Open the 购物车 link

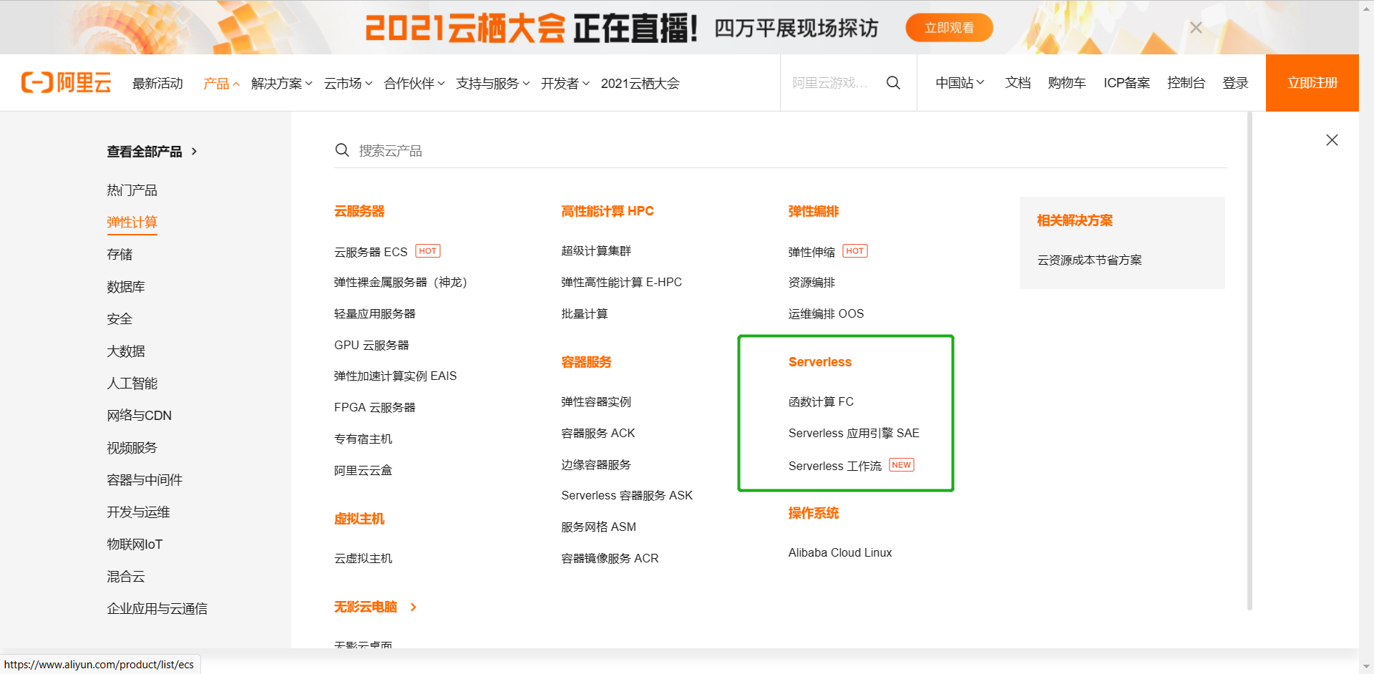pyautogui.click(x=1066, y=83)
